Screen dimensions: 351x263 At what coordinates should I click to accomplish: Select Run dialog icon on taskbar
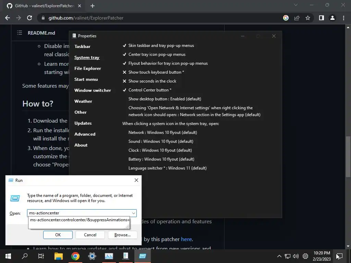click(142, 256)
